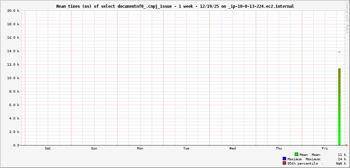The width and height of the screenshot is (350, 168).
Task: Click the red 95th percentile legend swatch
Action: click(x=284, y=163)
